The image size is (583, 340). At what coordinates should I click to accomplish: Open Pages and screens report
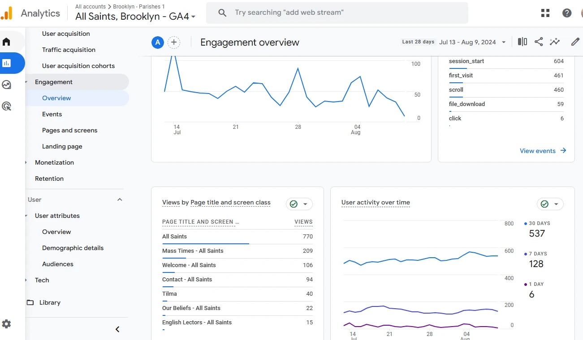(x=69, y=130)
